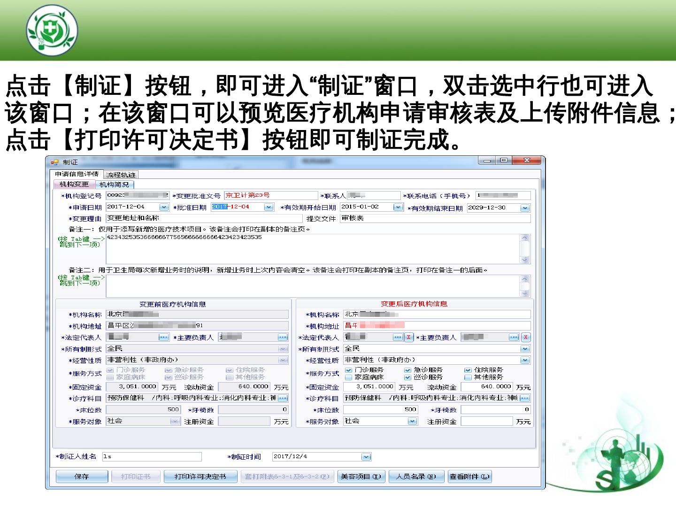The width and height of the screenshot is (676, 507).
Task: Open the 制证时间 date picker dropdown
Action: [366, 457]
